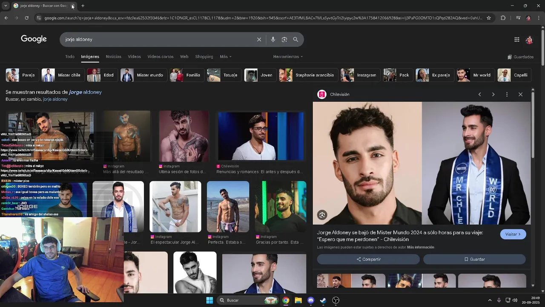Open the Videos cortos tab
Screen dimensions: 545x307
[x=161, y=57]
